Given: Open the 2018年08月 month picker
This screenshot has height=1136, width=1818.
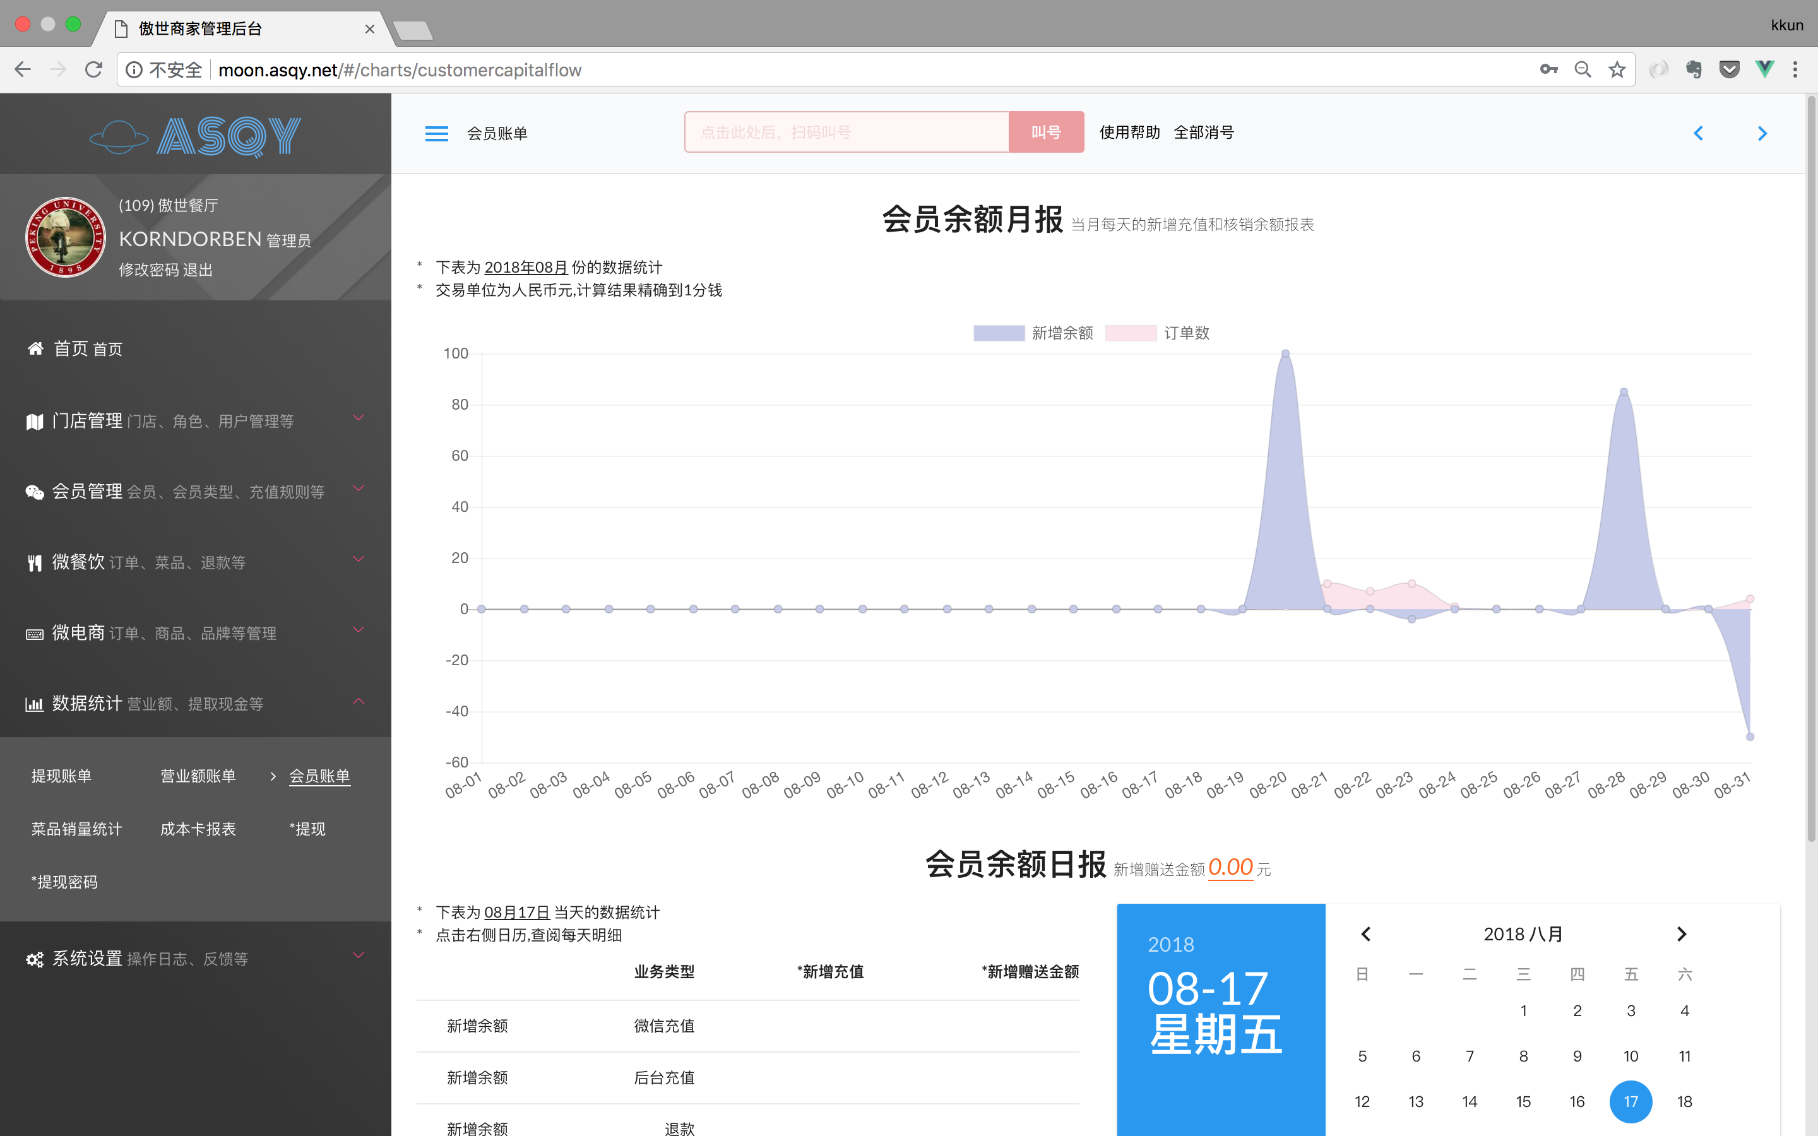Looking at the screenshot, I should pyautogui.click(x=526, y=268).
